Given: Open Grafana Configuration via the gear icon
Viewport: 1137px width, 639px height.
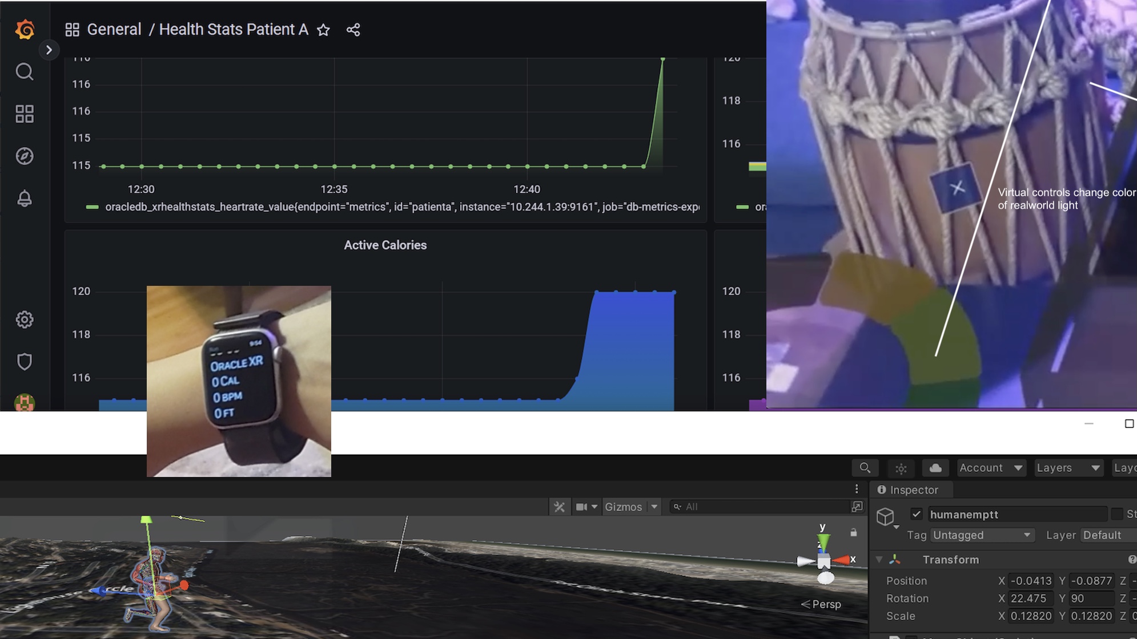Looking at the screenshot, I should pos(25,319).
